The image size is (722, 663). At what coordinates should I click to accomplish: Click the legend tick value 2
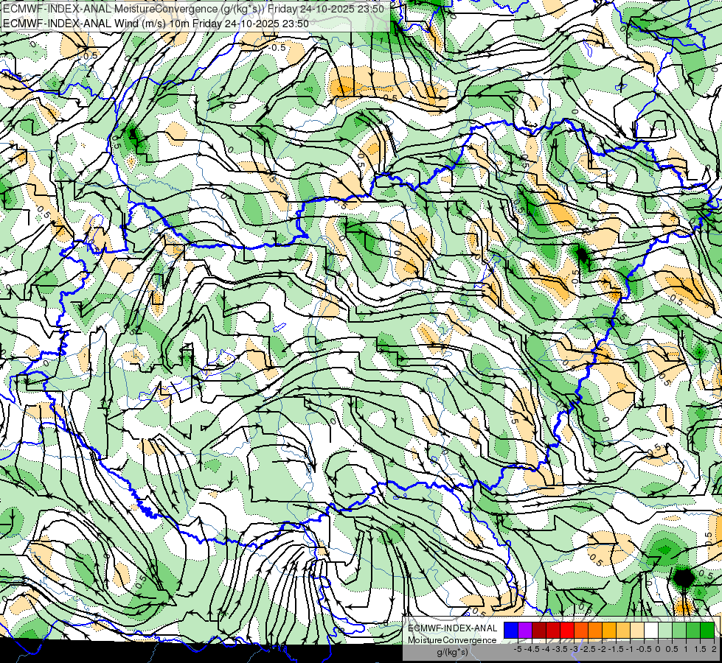click(714, 649)
